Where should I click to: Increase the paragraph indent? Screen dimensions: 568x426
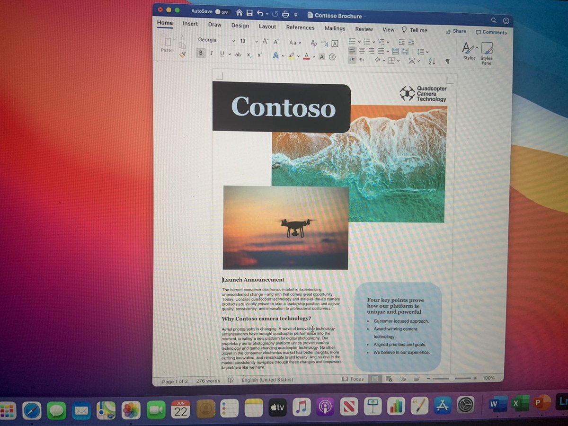tap(411, 43)
